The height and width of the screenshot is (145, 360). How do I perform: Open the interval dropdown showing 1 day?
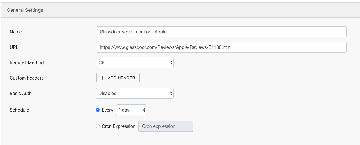131,110
